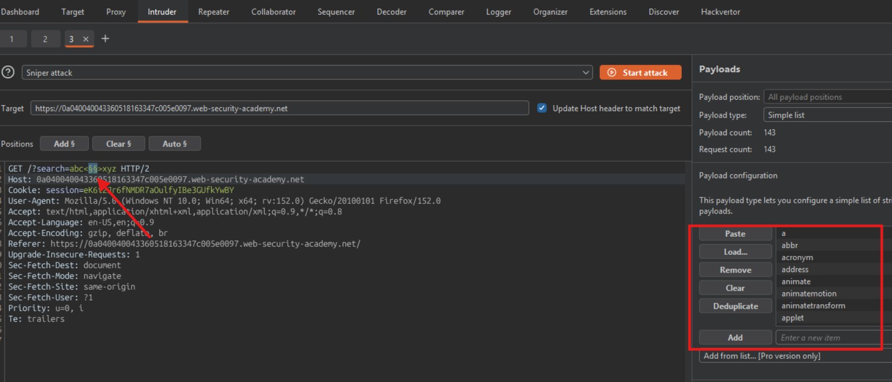The width and height of the screenshot is (892, 382).
Task: Open the Payload position dropdown
Action: 828,97
